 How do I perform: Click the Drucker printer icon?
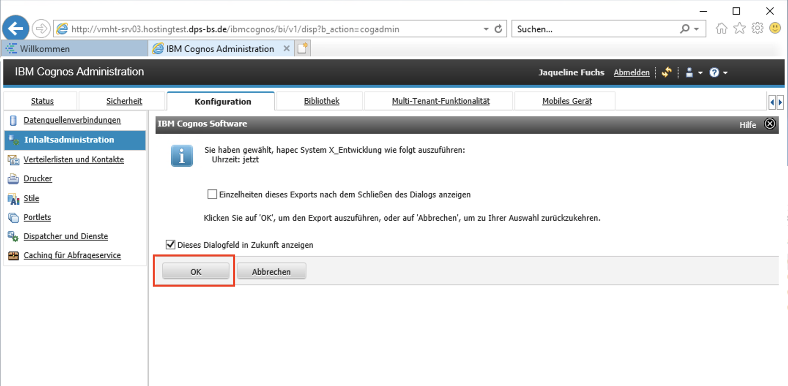tap(13, 178)
